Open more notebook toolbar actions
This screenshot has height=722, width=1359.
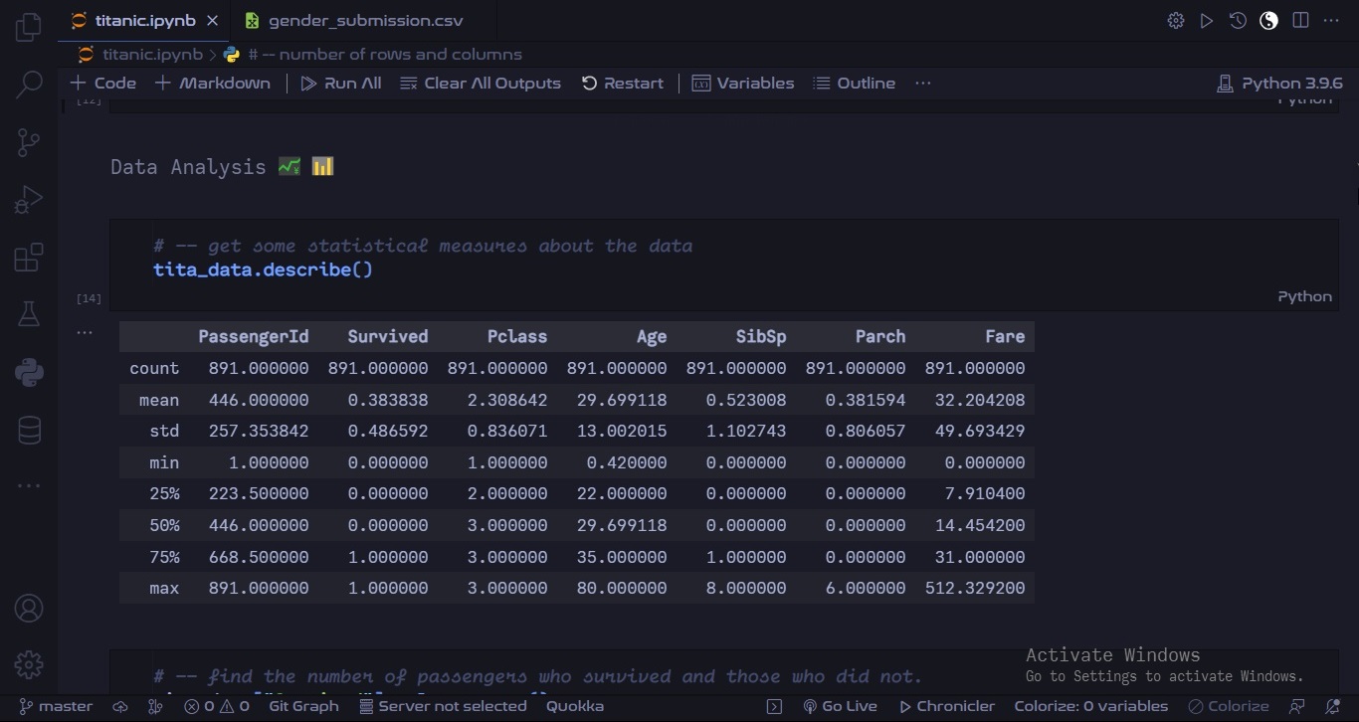(x=923, y=84)
